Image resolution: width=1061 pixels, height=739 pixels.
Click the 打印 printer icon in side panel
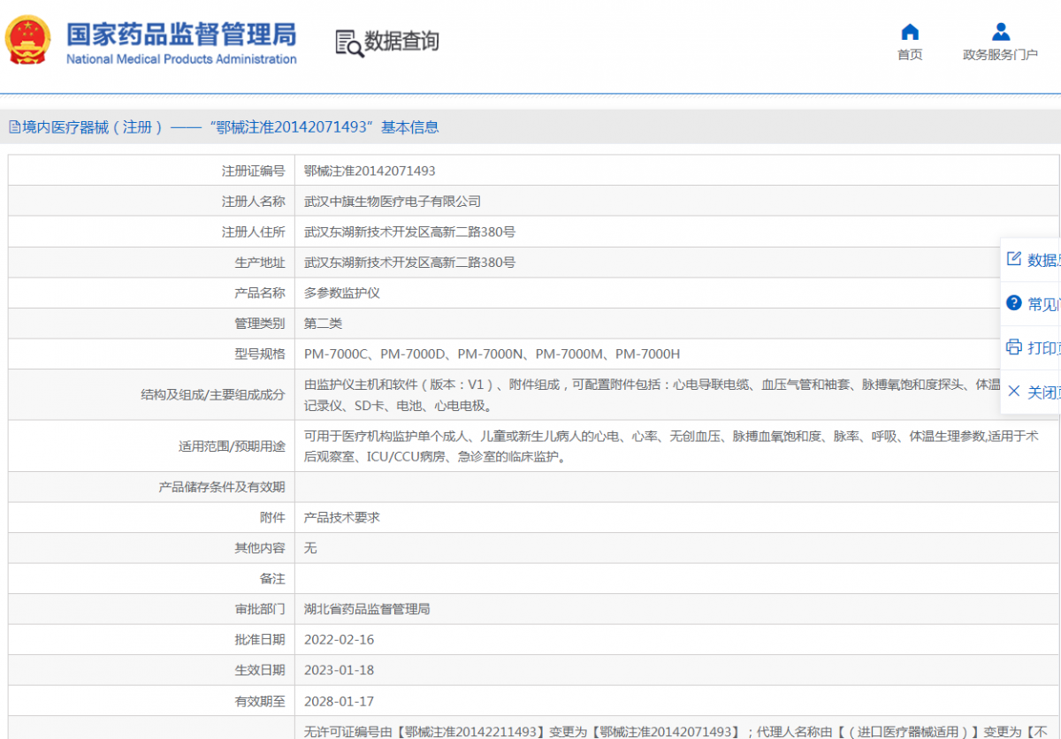tap(1014, 347)
